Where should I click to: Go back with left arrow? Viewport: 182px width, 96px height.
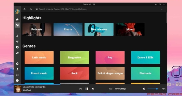click(24, 9)
